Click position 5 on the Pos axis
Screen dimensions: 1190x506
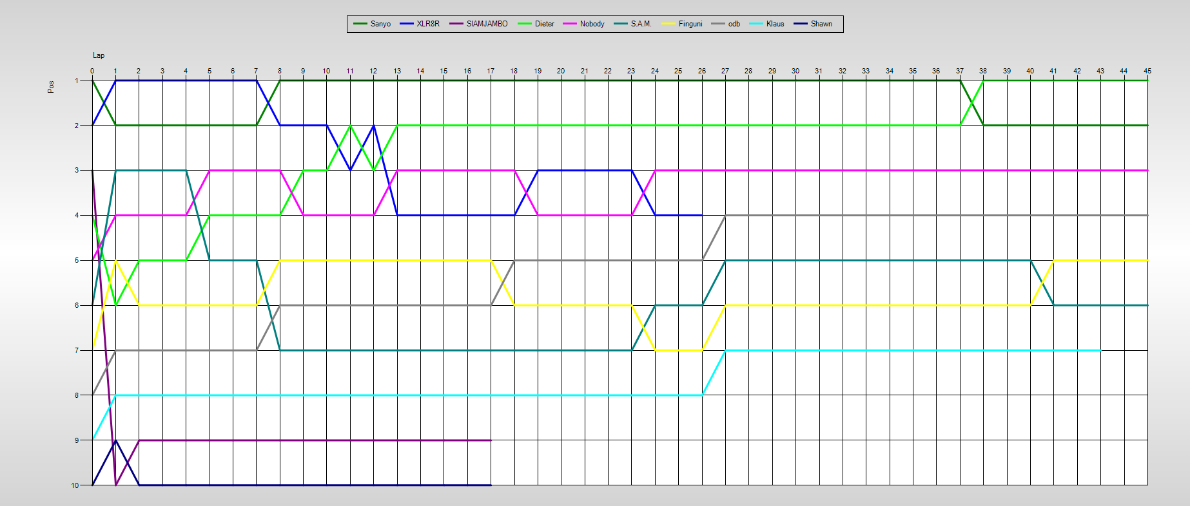click(77, 261)
